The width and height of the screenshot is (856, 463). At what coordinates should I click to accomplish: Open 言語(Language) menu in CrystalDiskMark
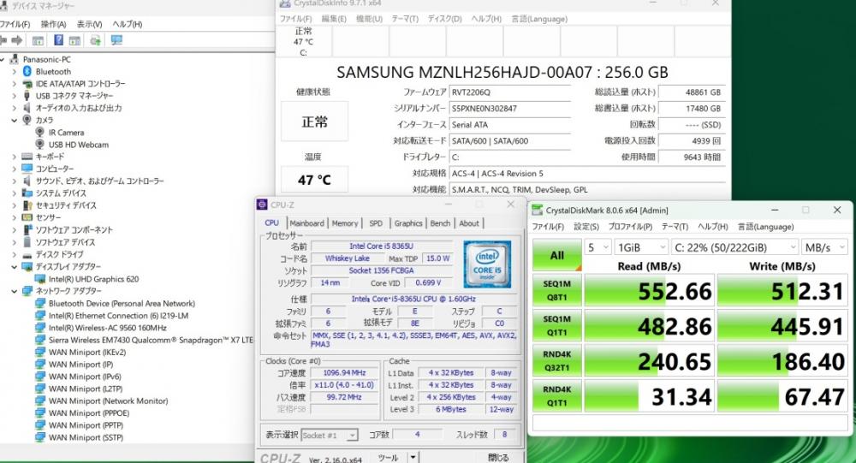pyautogui.click(x=765, y=227)
